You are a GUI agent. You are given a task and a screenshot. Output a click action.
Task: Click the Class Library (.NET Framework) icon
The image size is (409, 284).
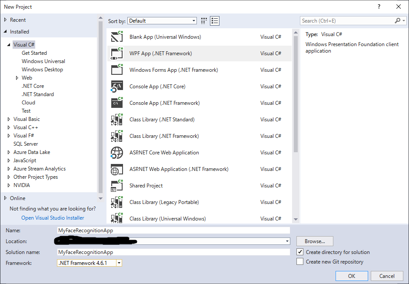pyautogui.click(x=117, y=136)
